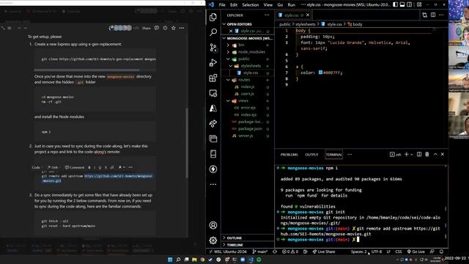Open Live Share view in activity bar
469x264 pixels.
213,123
